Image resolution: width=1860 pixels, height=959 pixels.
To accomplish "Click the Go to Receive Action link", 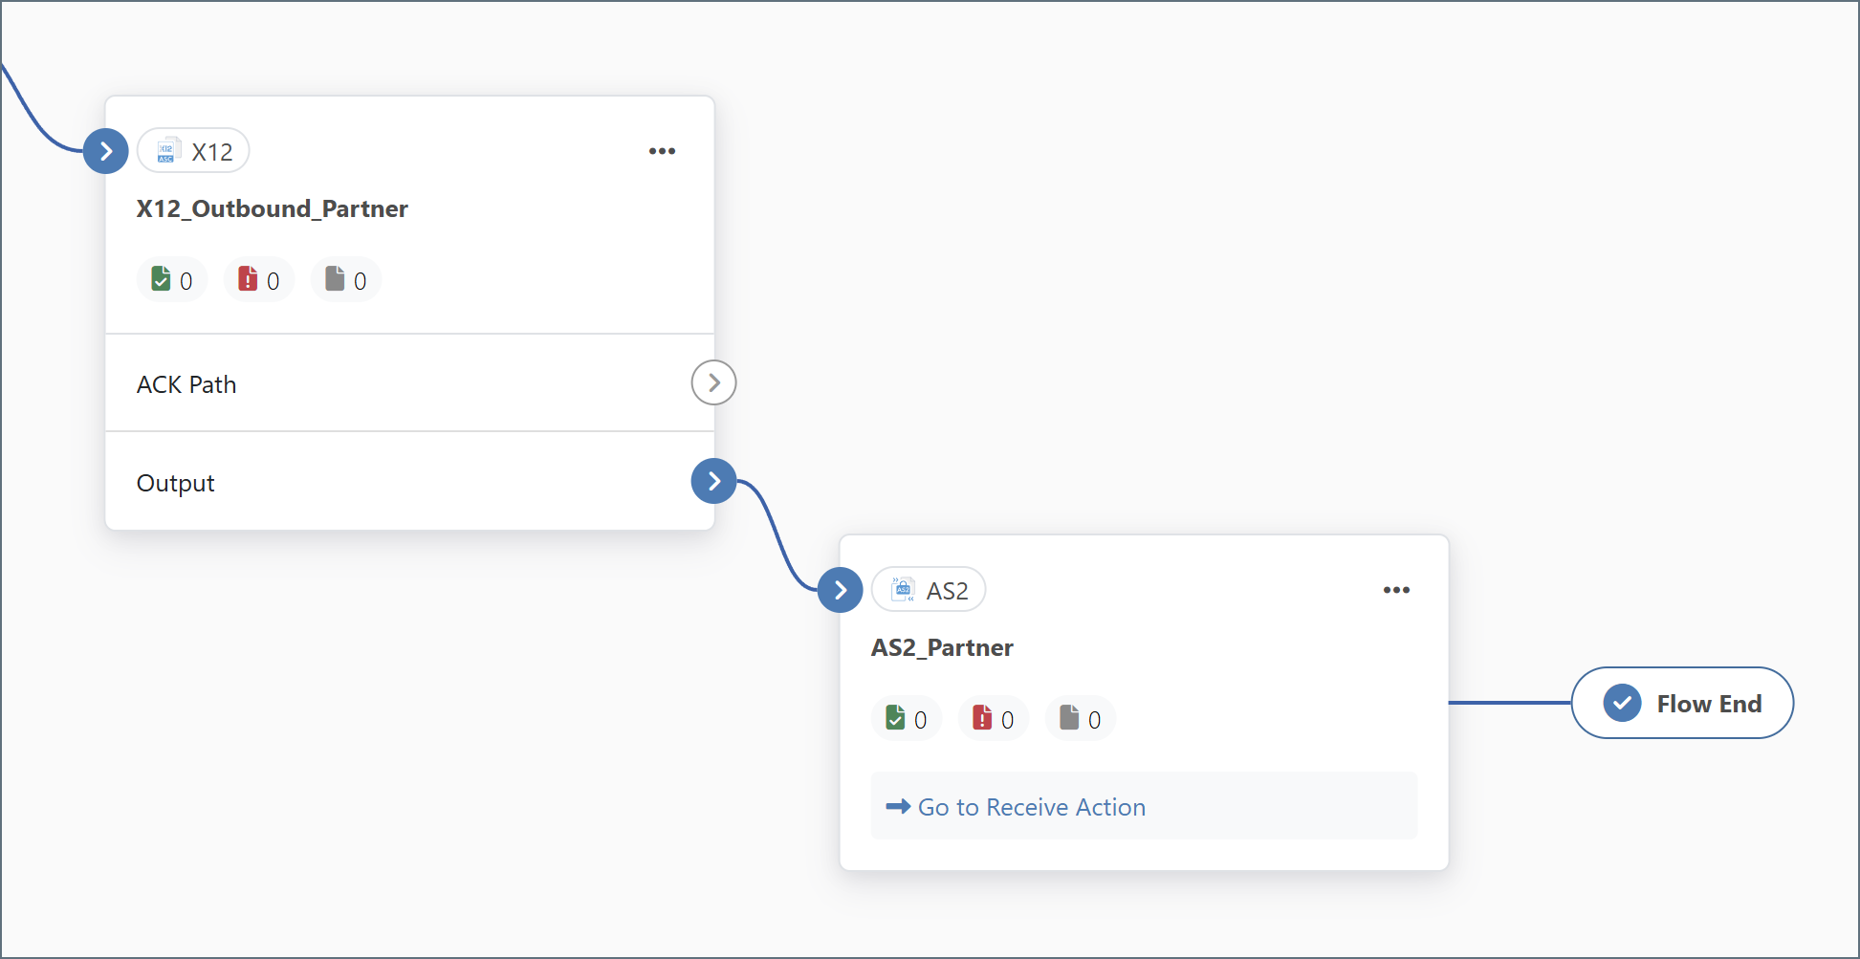I will pos(1031,806).
